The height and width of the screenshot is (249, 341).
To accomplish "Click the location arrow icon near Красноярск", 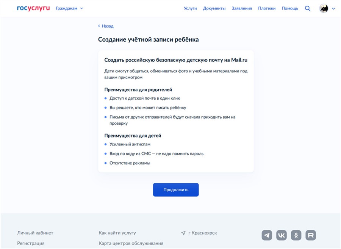I will pyautogui.click(x=183, y=233).
